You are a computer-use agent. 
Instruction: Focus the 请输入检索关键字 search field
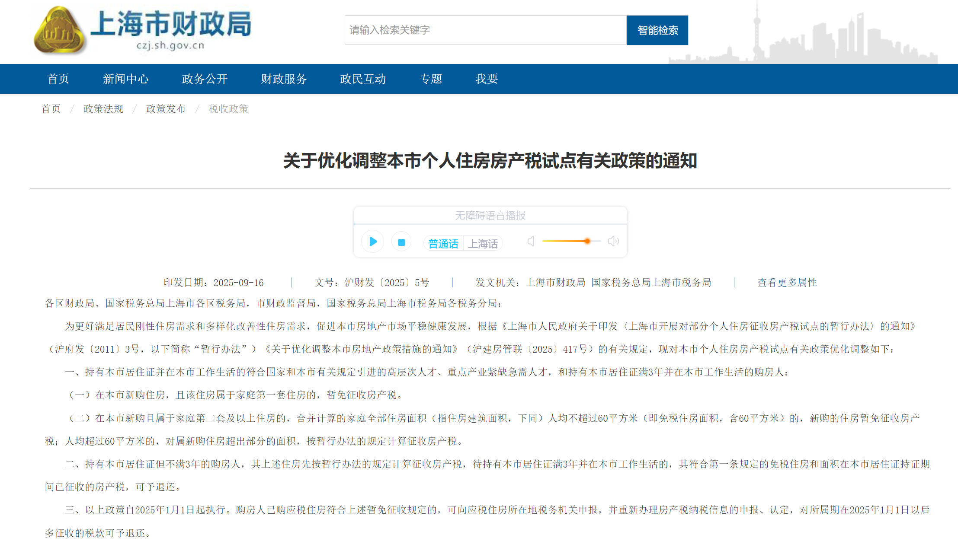(485, 30)
